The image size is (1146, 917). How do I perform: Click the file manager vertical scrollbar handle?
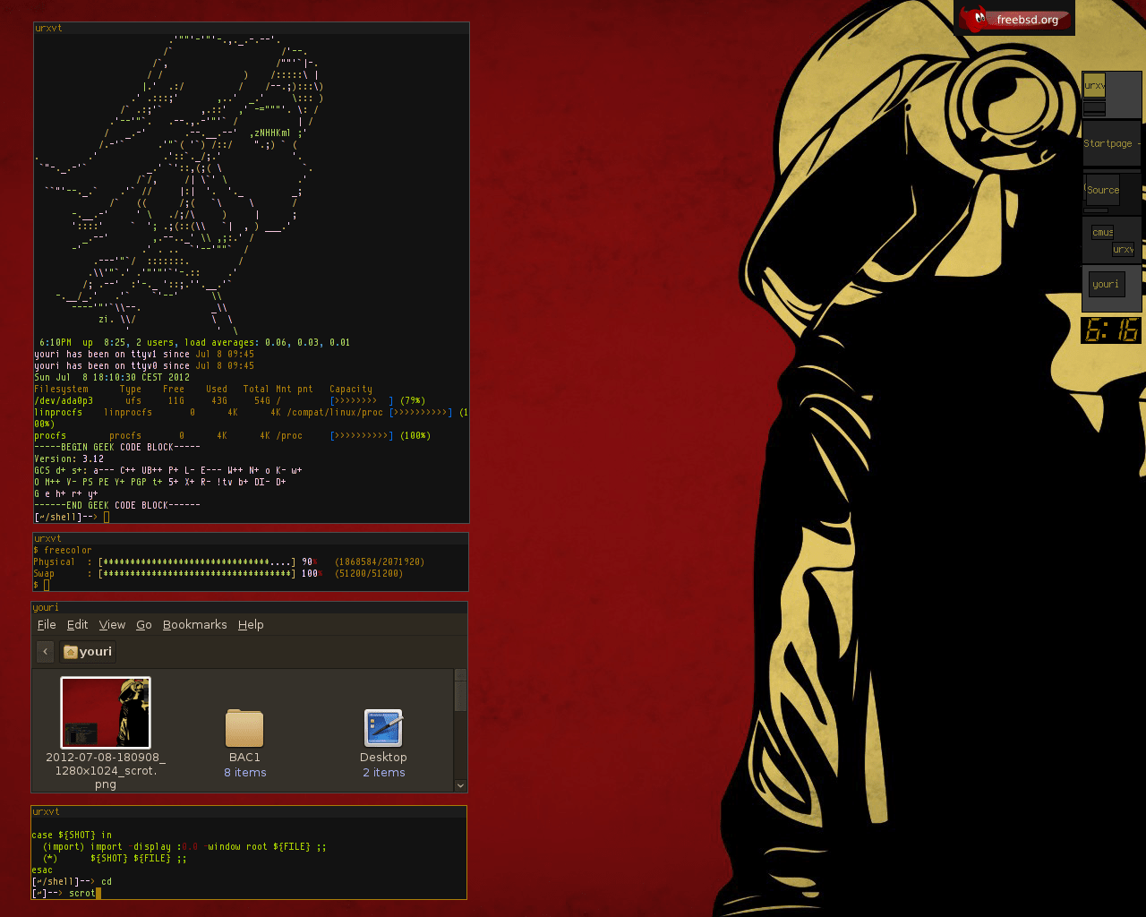(460, 696)
